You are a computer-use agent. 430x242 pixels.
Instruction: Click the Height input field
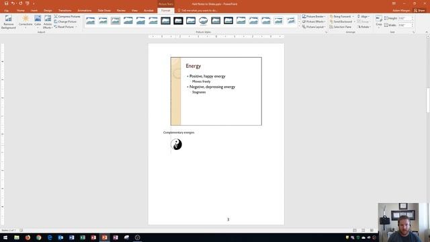point(404,18)
